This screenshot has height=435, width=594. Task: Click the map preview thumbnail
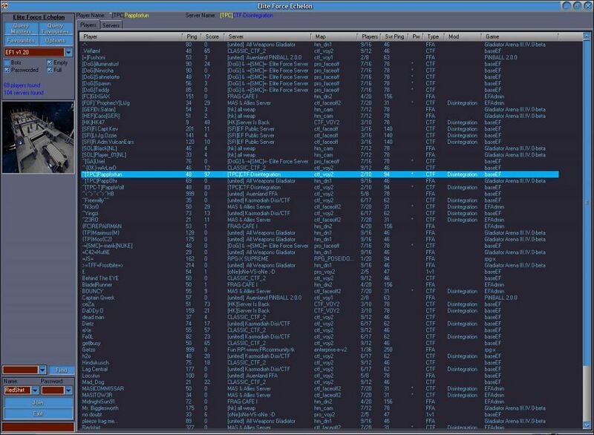point(38,137)
